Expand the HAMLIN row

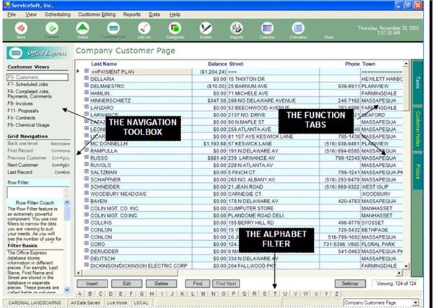tap(87, 93)
